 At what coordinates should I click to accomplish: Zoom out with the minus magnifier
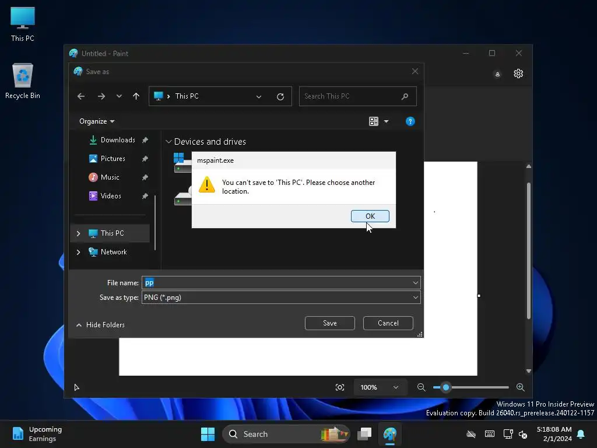(421, 387)
